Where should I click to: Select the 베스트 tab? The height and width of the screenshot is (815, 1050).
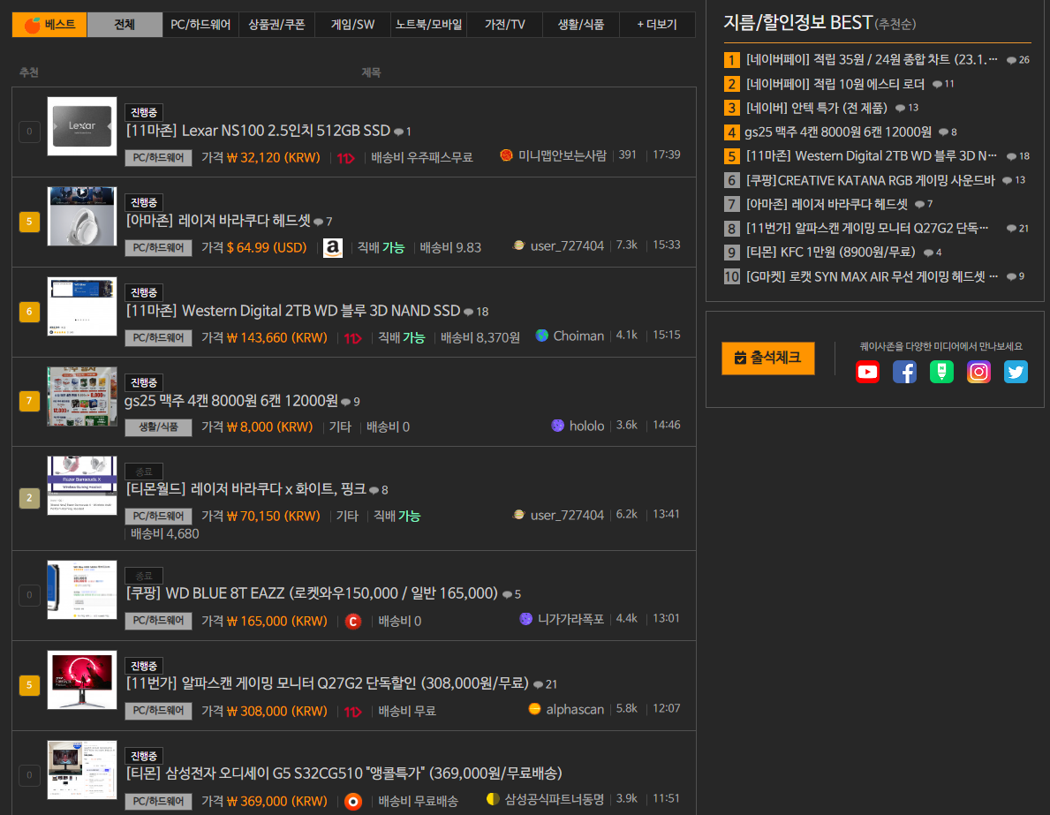click(x=49, y=25)
